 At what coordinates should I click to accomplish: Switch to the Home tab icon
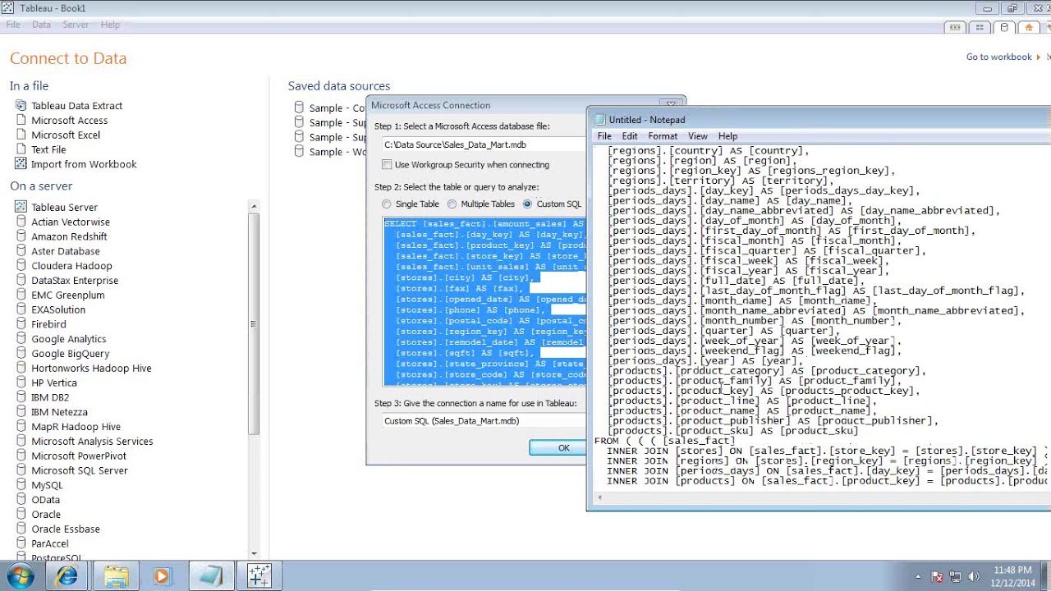point(1029,27)
